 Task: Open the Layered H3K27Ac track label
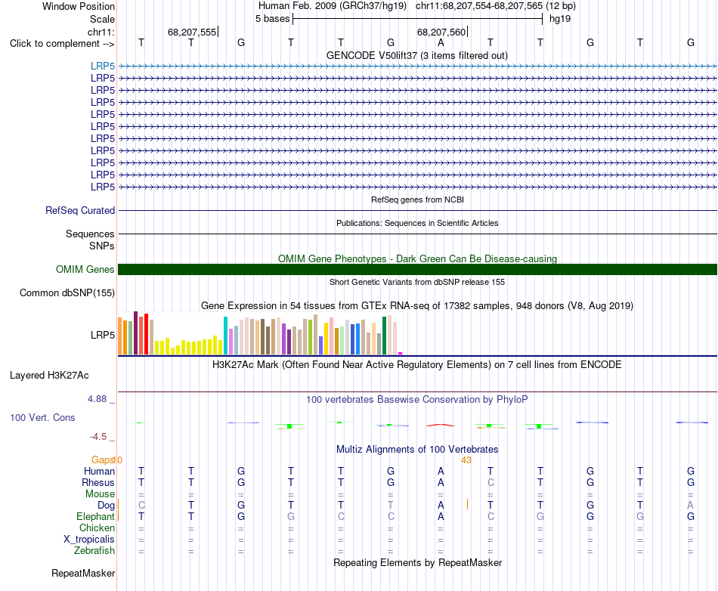coord(49,376)
